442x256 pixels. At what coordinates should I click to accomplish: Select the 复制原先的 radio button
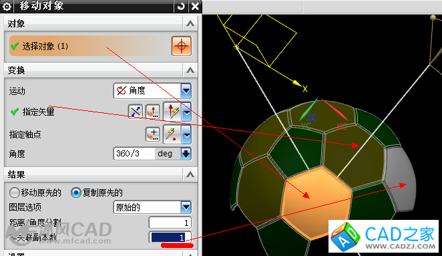pos(76,193)
